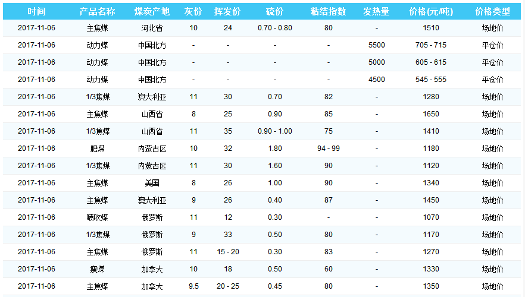Click the price range 545 - 555
The image size is (525, 297).
pos(431,80)
